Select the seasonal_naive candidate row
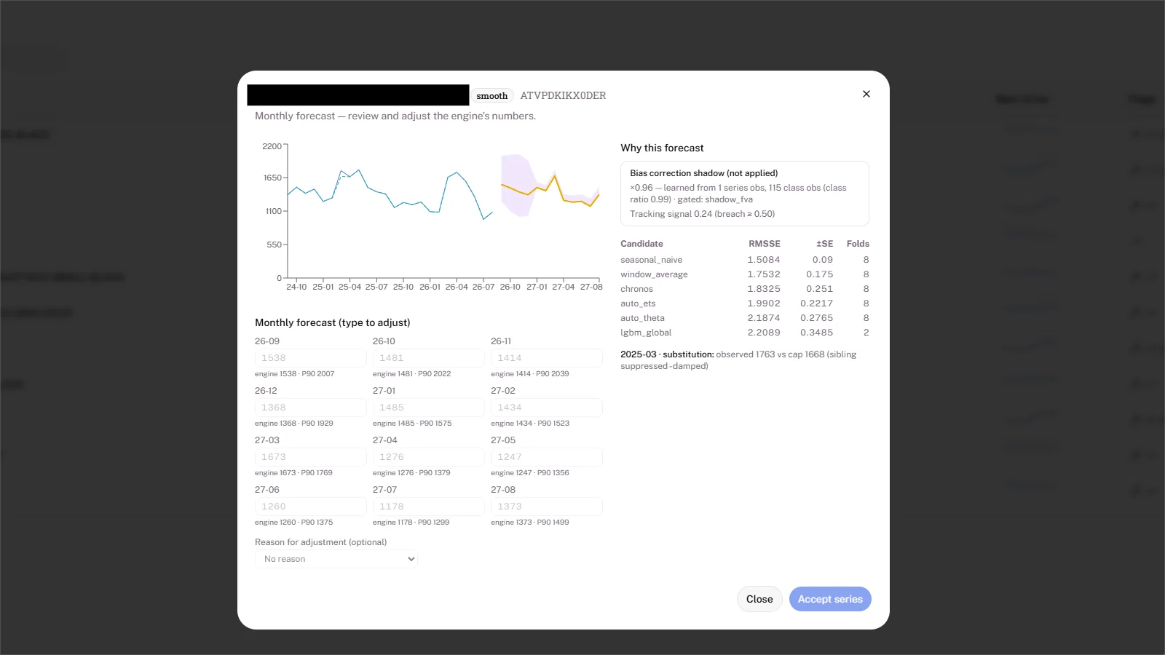 pos(745,260)
